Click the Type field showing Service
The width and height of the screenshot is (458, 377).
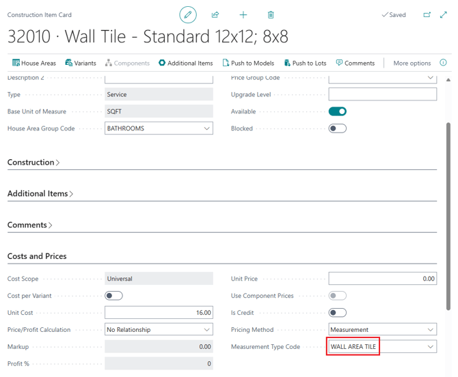(159, 94)
